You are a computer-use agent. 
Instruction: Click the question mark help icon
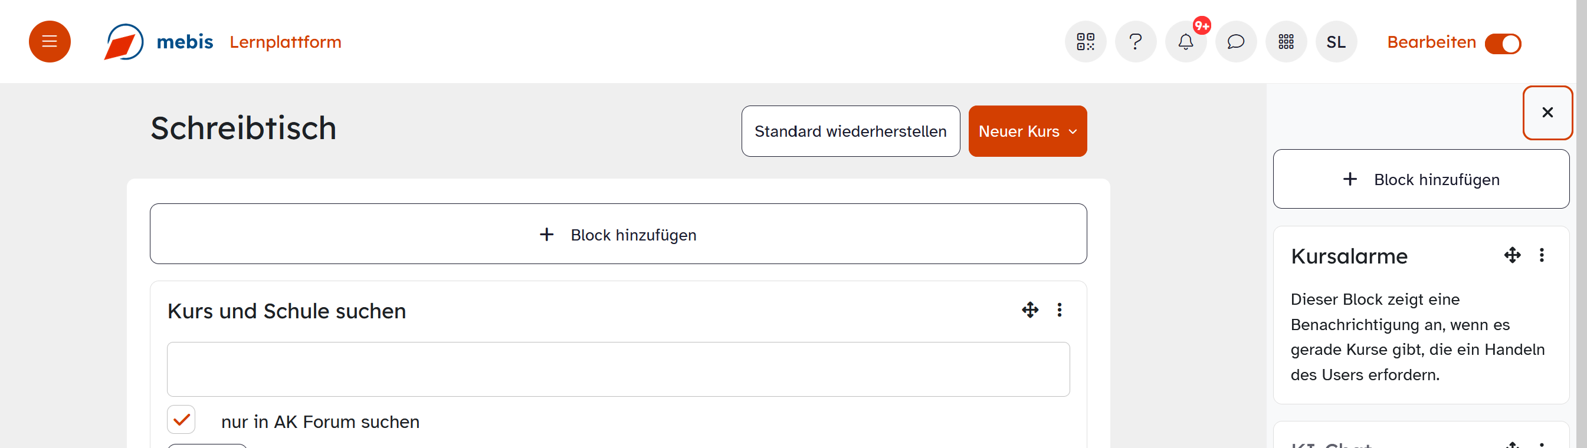point(1135,42)
